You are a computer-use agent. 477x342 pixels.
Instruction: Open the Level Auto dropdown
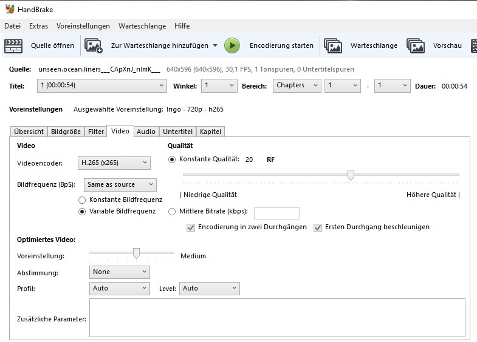pyautogui.click(x=209, y=289)
